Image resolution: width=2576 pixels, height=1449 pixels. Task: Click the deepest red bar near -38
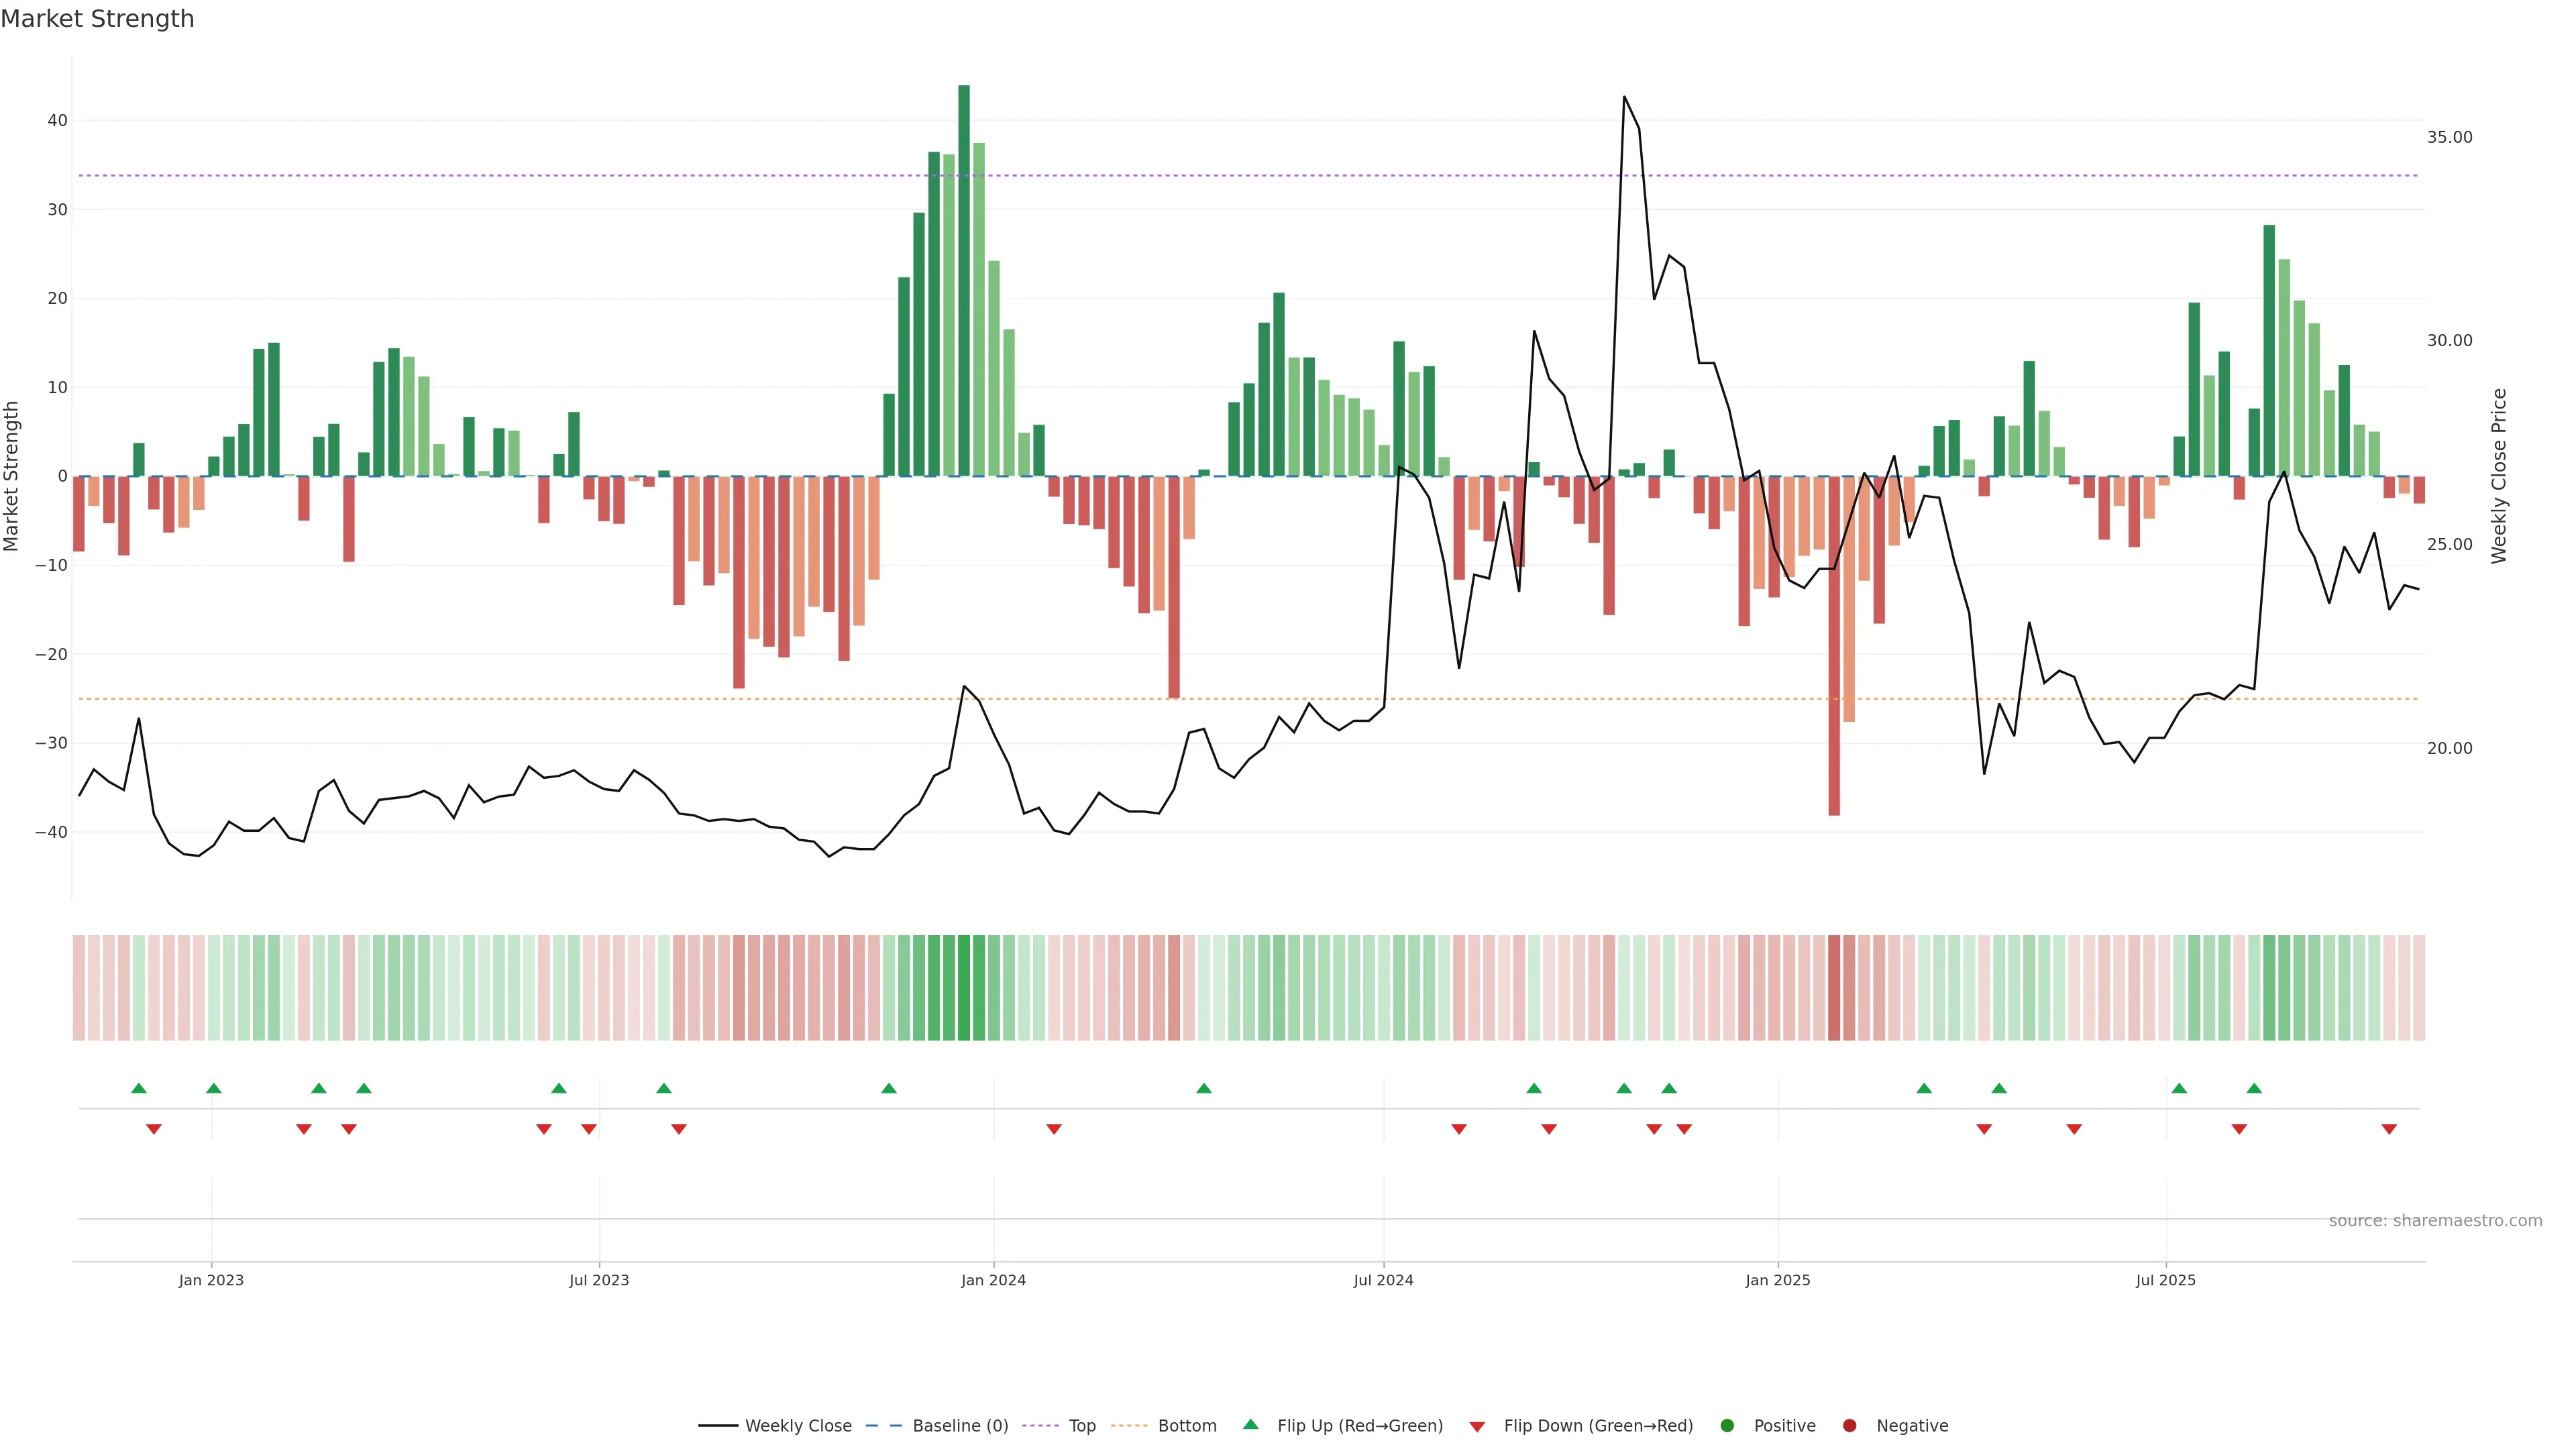point(1834,645)
